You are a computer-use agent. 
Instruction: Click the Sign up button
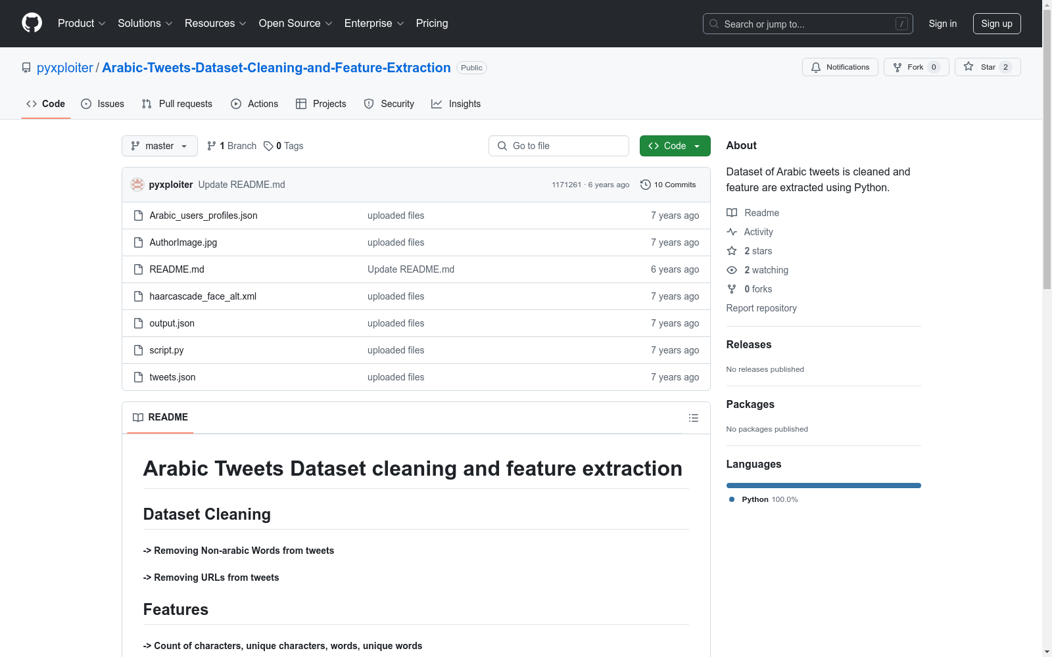[x=997, y=24]
